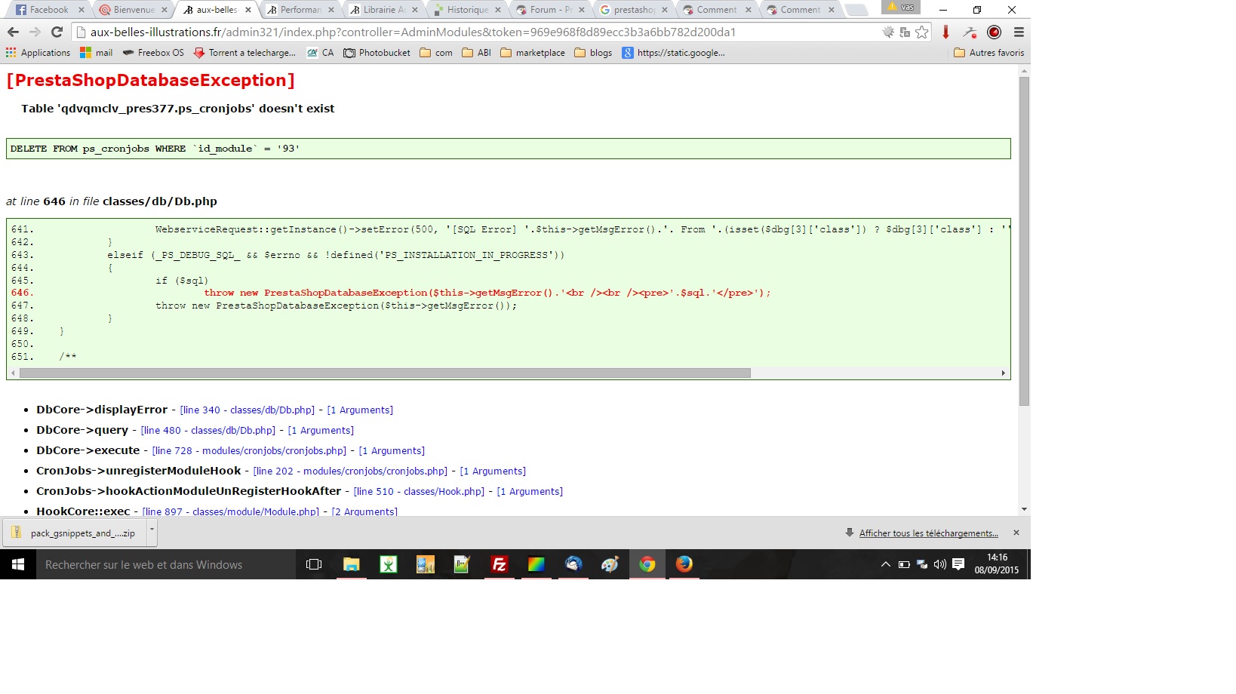Open the Action Center notifications icon
The height and width of the screenshot is (694, 1236).
(958, 564)
